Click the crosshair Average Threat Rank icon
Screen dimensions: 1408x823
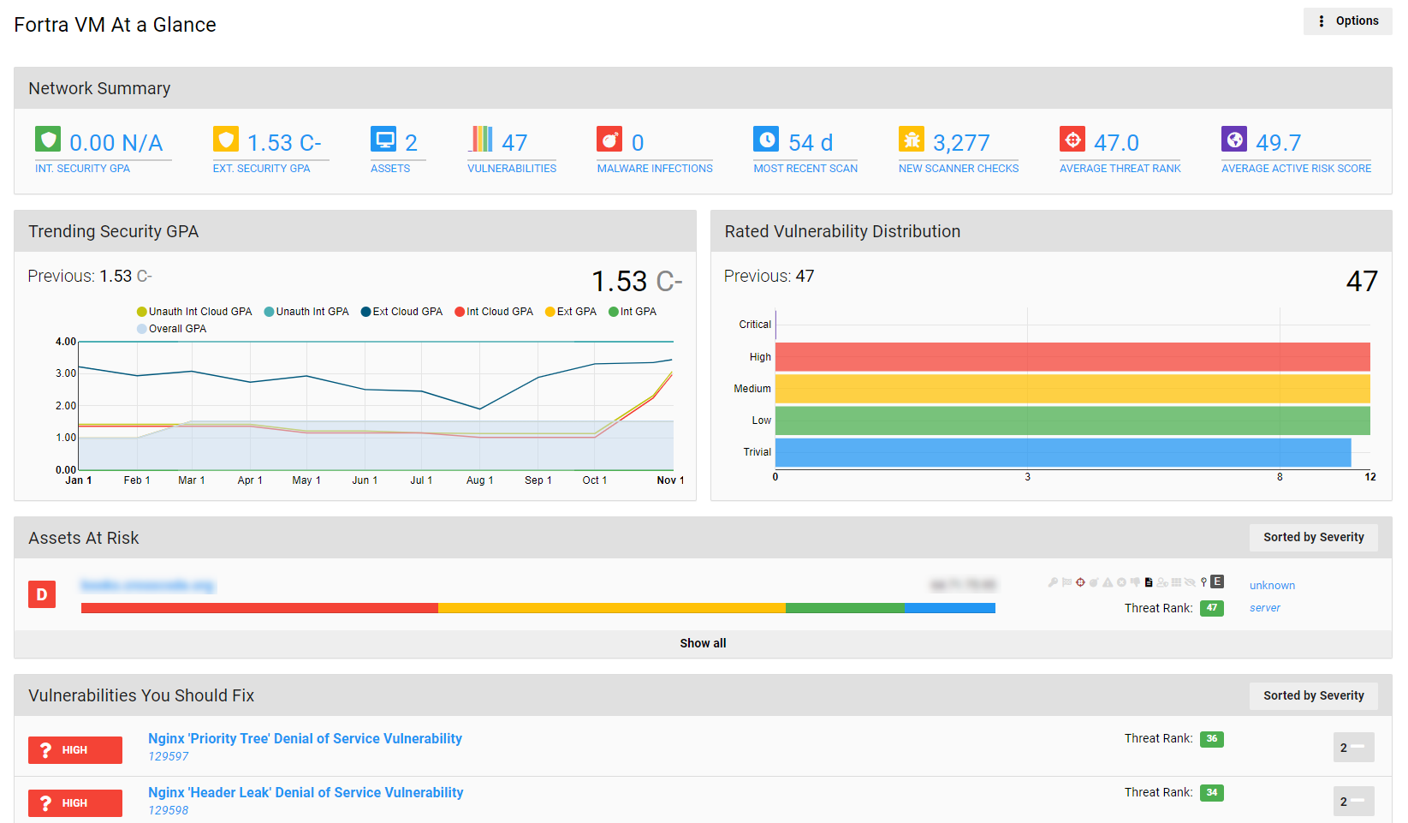coord(1072,139)
